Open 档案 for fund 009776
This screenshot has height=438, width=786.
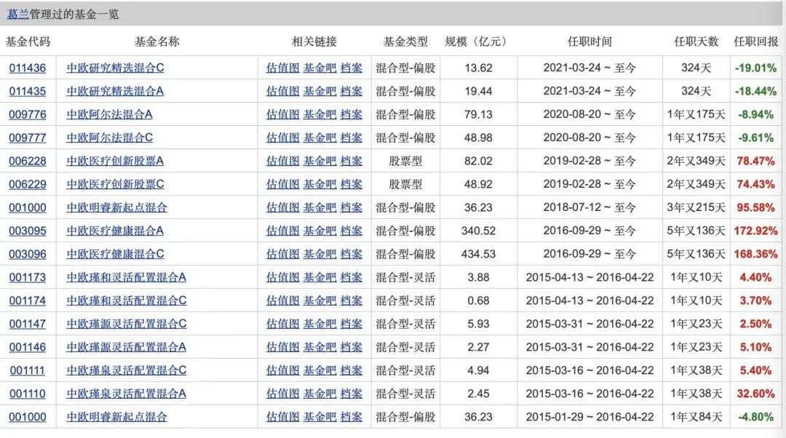(x=351, y=115)
